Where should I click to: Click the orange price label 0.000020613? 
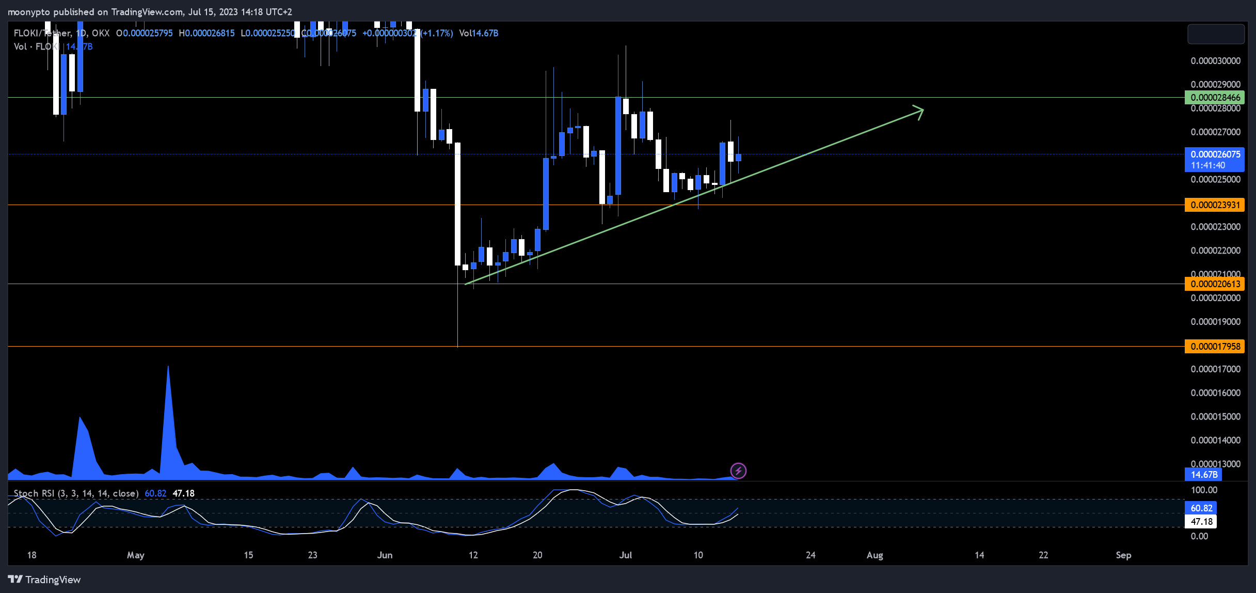[1215, 284]
